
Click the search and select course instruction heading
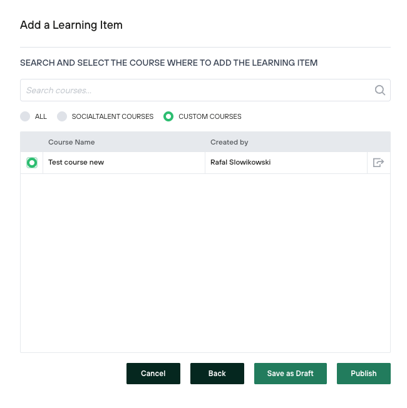168,63
